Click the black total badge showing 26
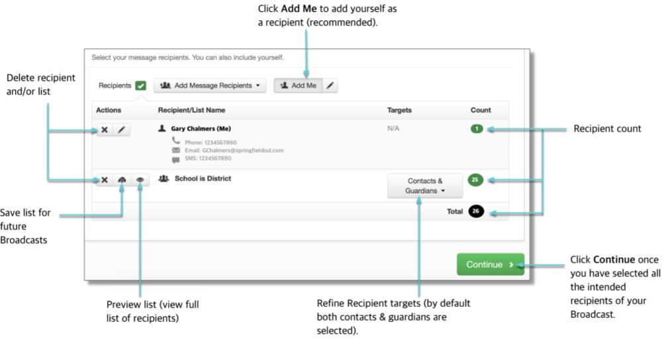Image resolution: width=664 pixels, height=347 pixels. [x=476, y=212]
